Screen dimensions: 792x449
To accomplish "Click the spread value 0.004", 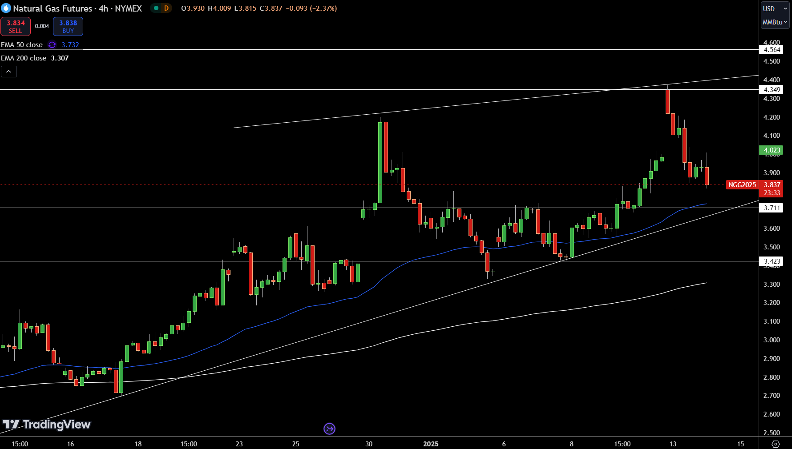I will [x=42, y=26].
